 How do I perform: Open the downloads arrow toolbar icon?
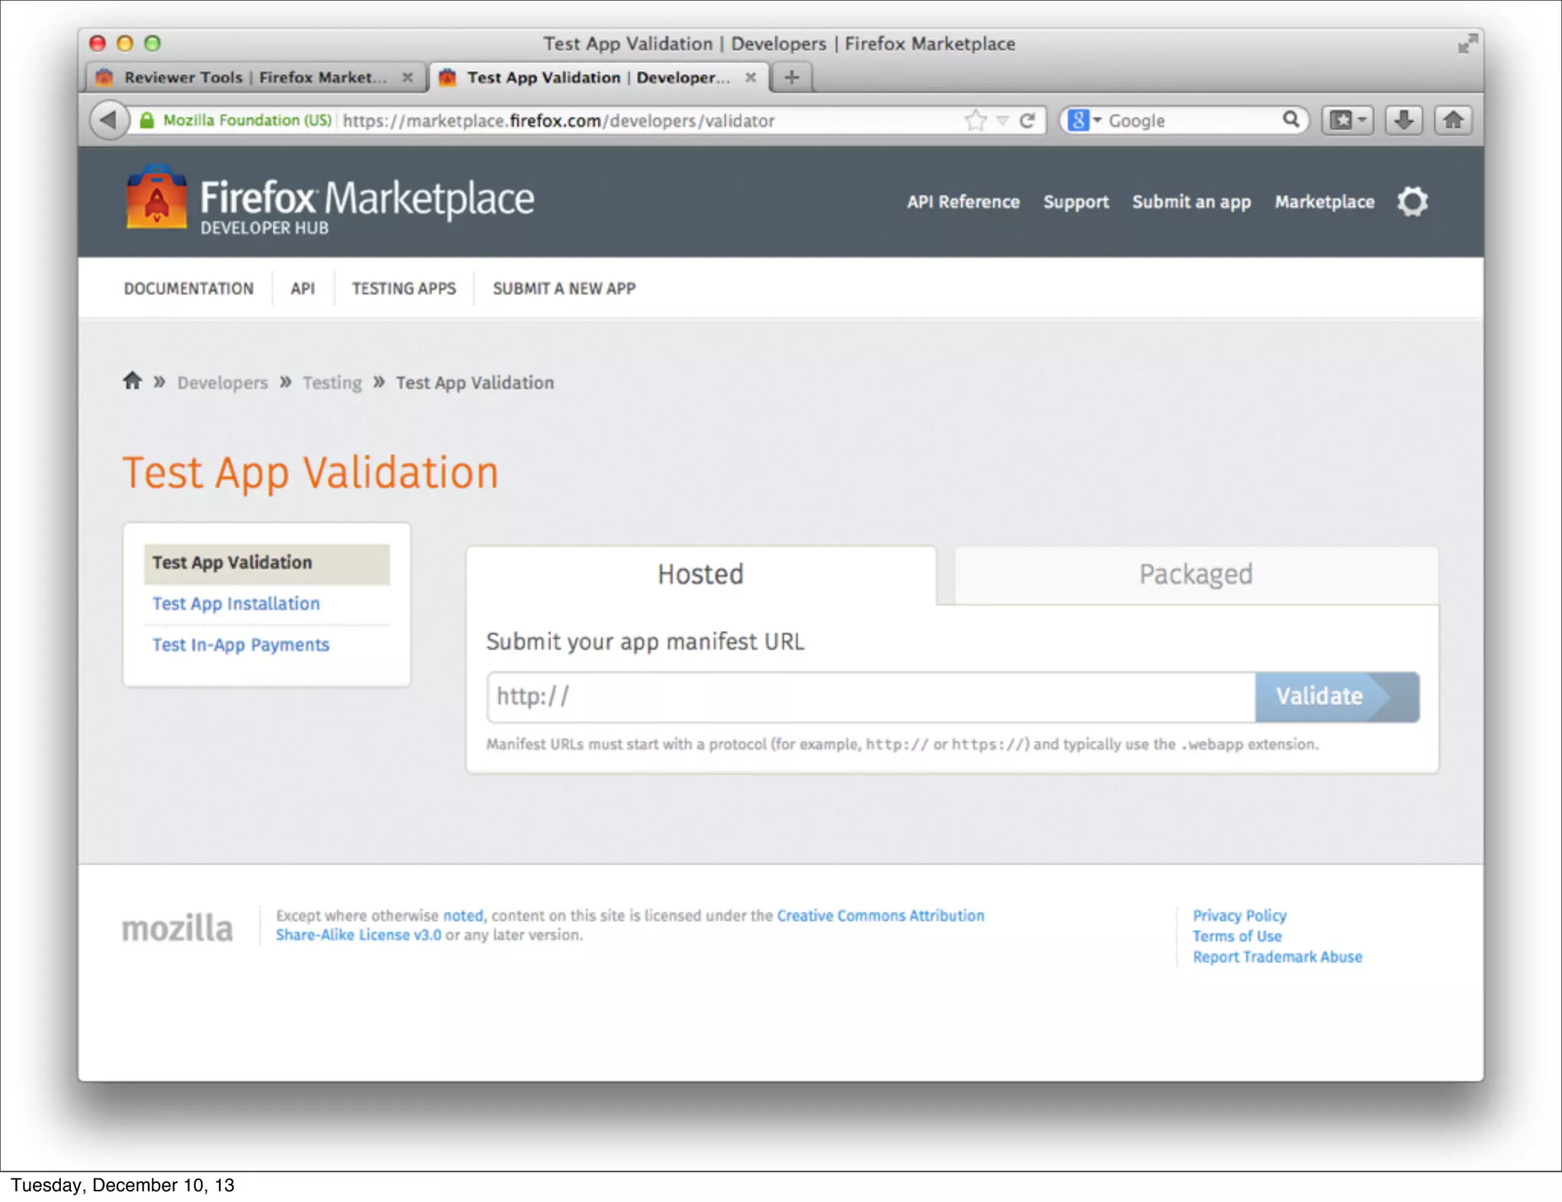point(1403,120)
